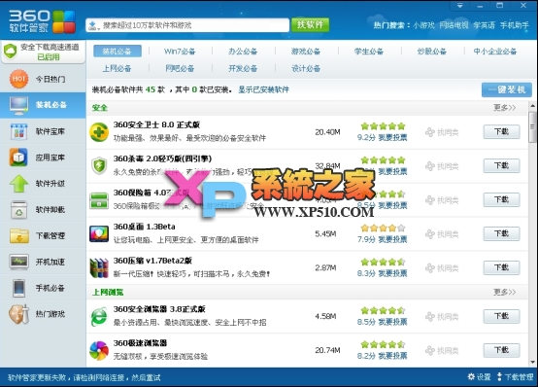This screenshot has height=387, width=538.
Task: Click hot search link 手机助手
Action: (515, 25)
